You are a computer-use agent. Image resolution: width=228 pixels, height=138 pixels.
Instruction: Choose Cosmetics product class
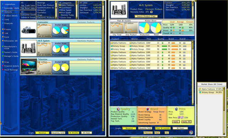coord(42,12)
